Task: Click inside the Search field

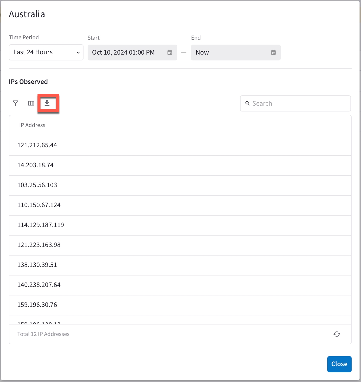Action: [295, 103]
